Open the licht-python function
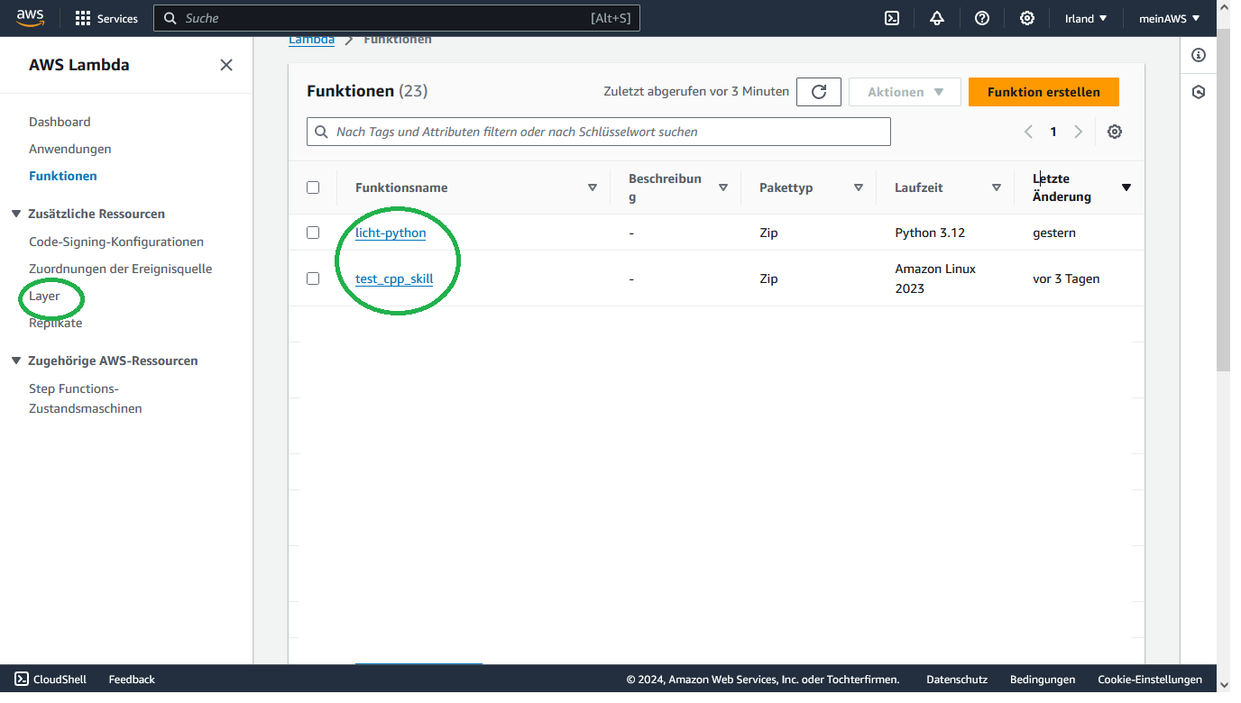Viewport: 1241px width, 703px height. coord(391,233)
